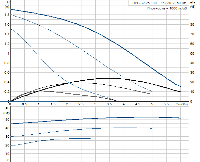Click the density text Плотность = 1000 кг/м3
This screenshot has height=162, width=200.
[x=167, y=8]
